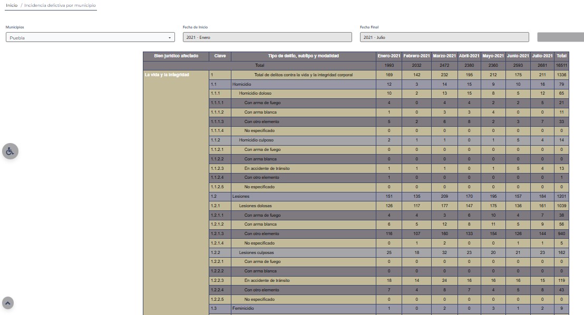Click La vida y la integridad cell
The width and height of the screenshot is (584, 315).
coord(167,75)
